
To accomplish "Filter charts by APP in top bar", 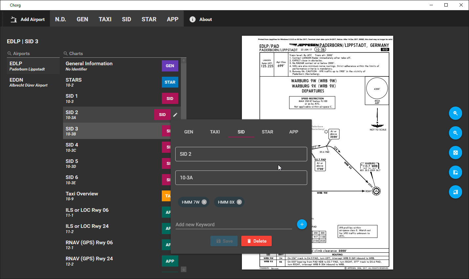I will coord(173,19).
